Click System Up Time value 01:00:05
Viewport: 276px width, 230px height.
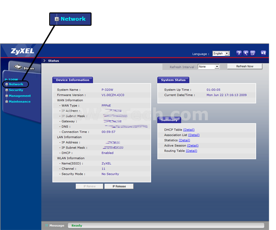point(213,90)
